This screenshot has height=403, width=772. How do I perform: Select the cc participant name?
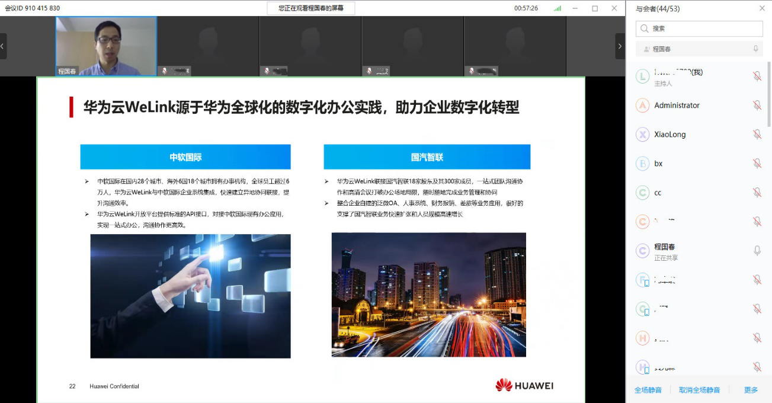(x=658, y=193)
